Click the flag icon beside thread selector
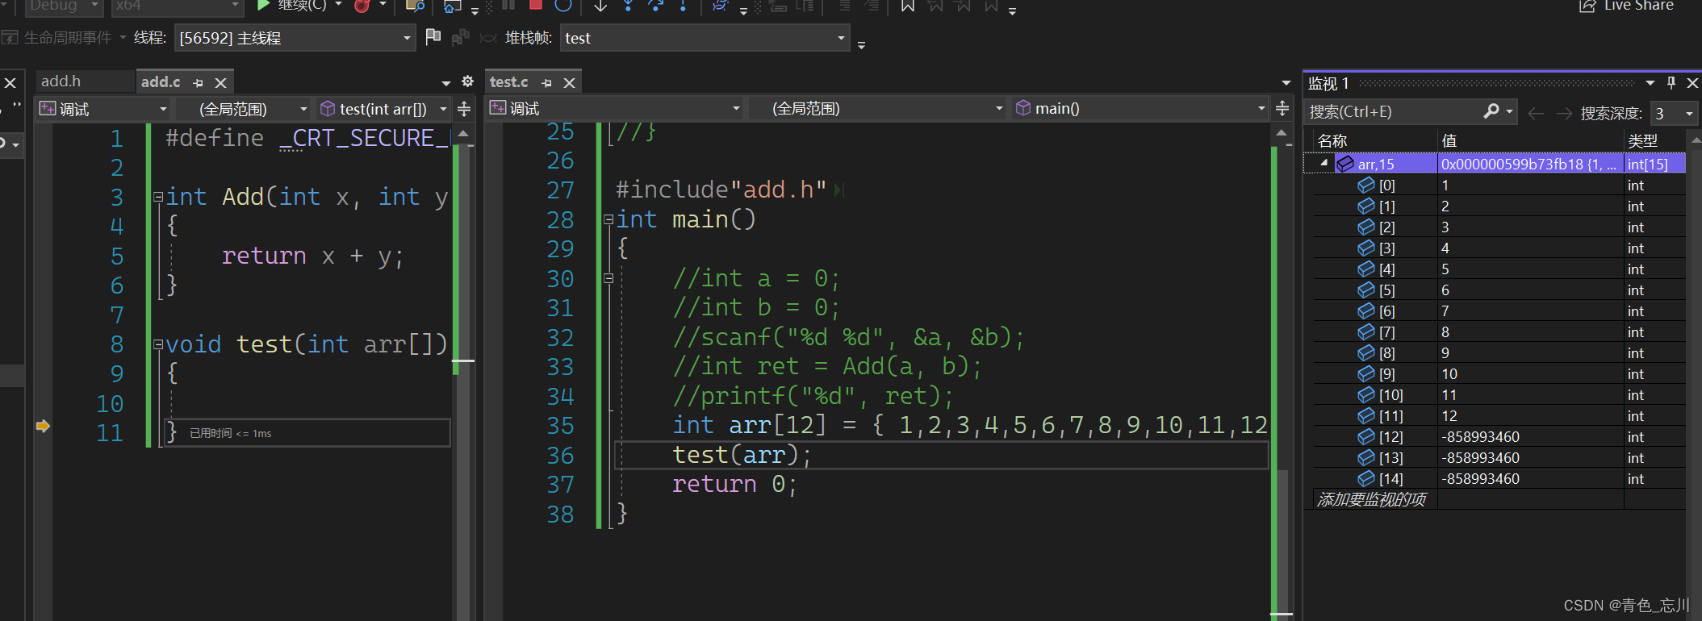The image size is (1702, 621). click(x=433, y=37)
